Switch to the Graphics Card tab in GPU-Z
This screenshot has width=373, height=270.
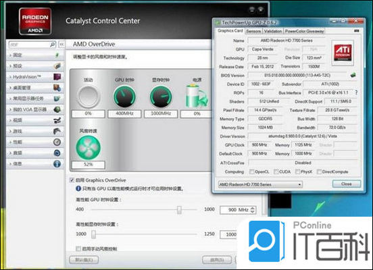pos(230,30)
